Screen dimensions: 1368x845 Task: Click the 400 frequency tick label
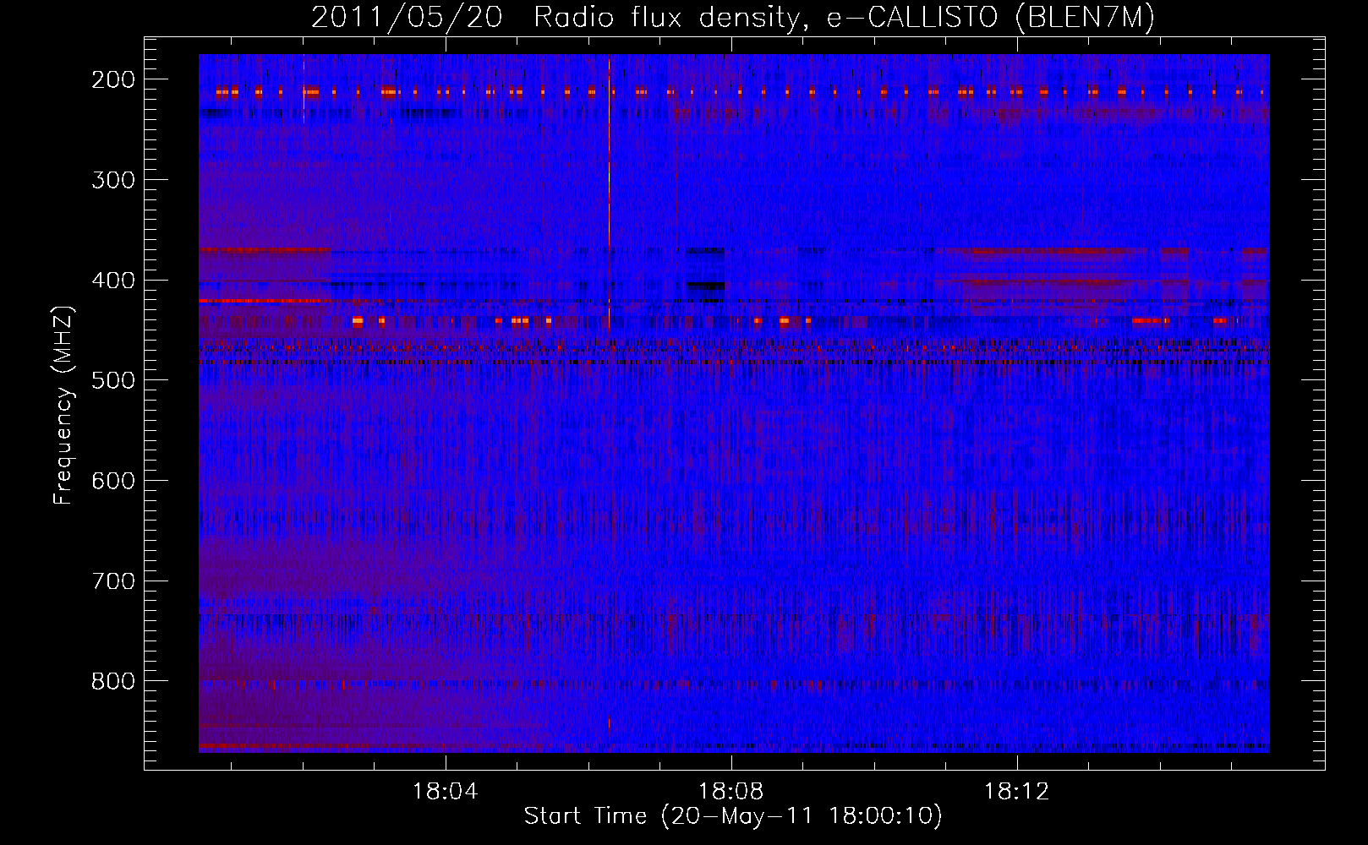pyautogui.click(x=112, y=280)
